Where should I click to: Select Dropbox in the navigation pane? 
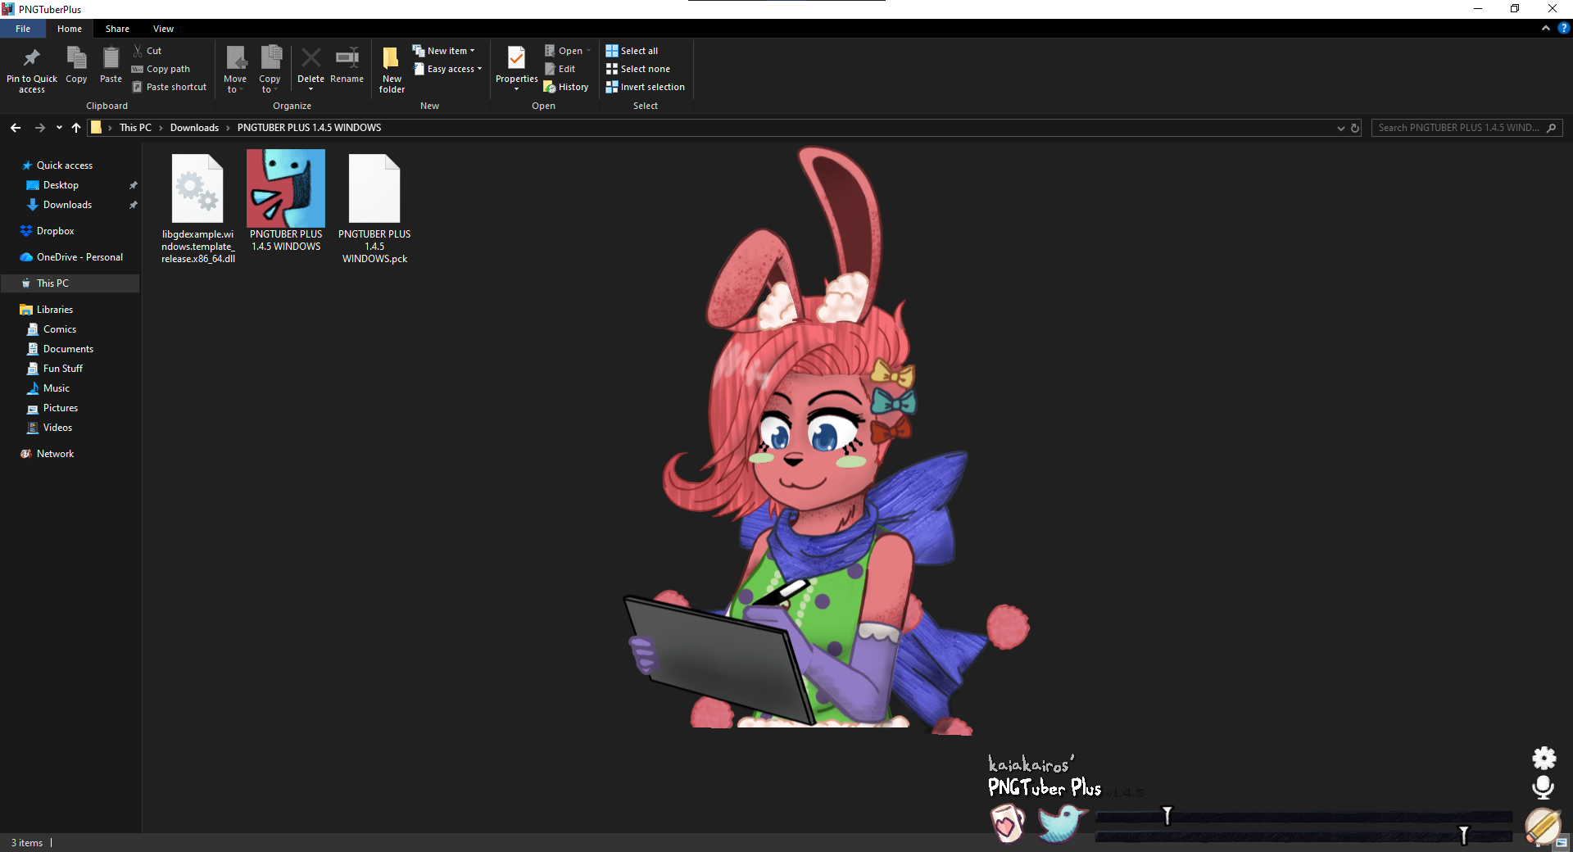[x=55, y=231]
